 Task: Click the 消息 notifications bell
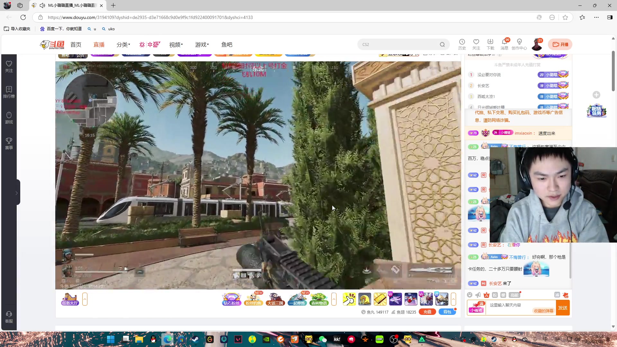(x=504, y=44)
